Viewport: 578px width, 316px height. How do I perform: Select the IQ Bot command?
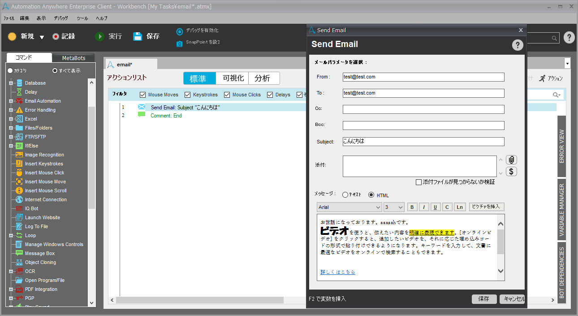[x=31, y=208]
